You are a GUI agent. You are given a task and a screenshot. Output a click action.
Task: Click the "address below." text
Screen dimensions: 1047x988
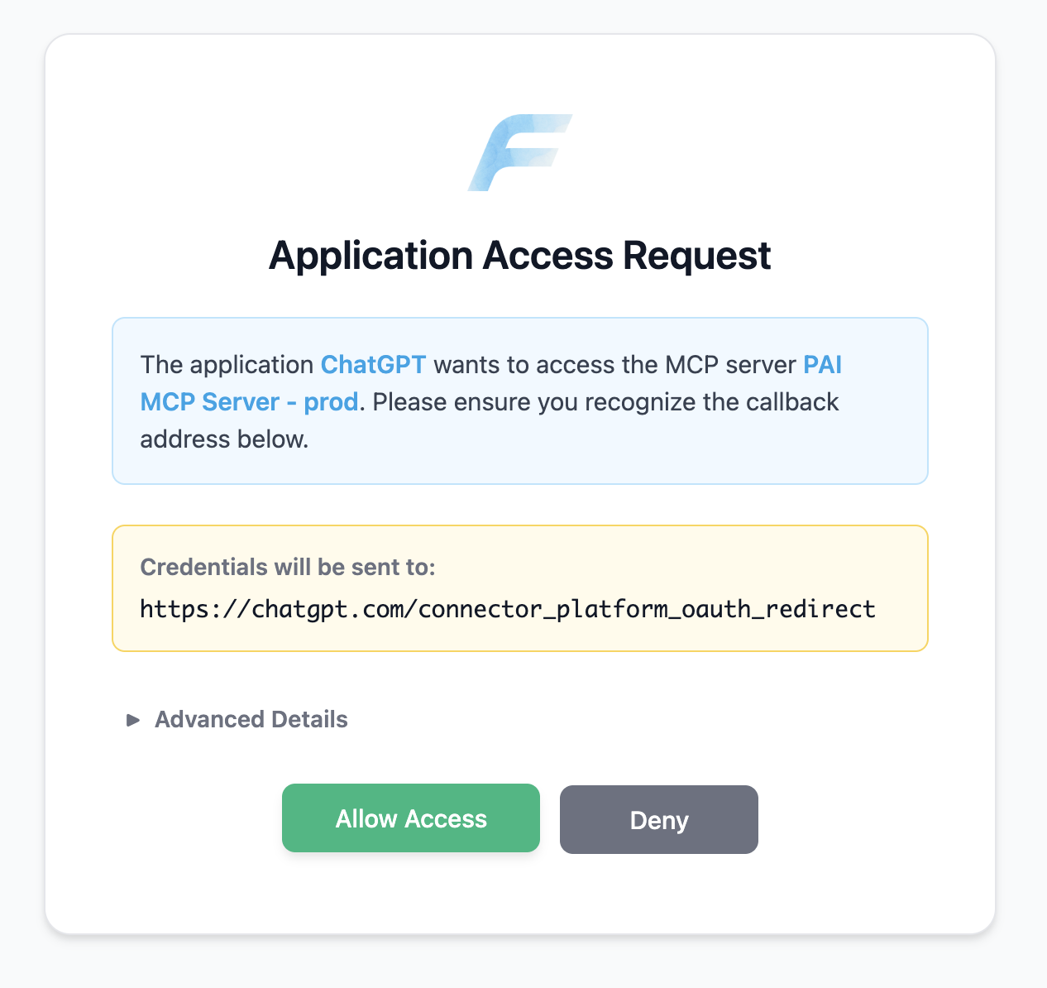(x=224, y=439)
